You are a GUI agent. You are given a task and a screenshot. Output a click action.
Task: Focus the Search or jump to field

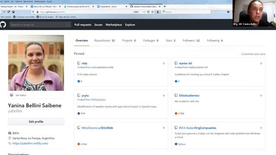point(40,25)
